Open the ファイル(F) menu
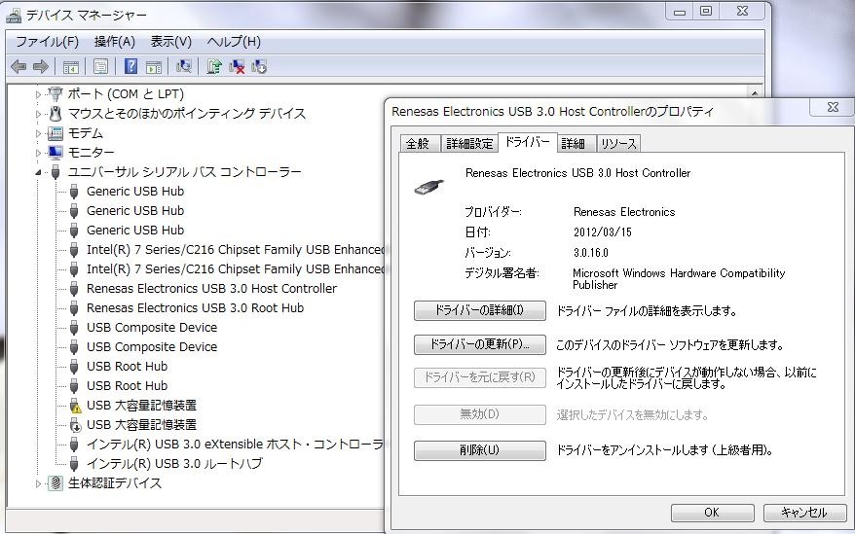 pos(47,42)
